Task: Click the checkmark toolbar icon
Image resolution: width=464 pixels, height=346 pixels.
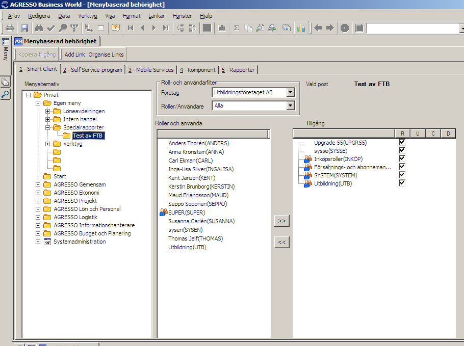Action: 51,28
